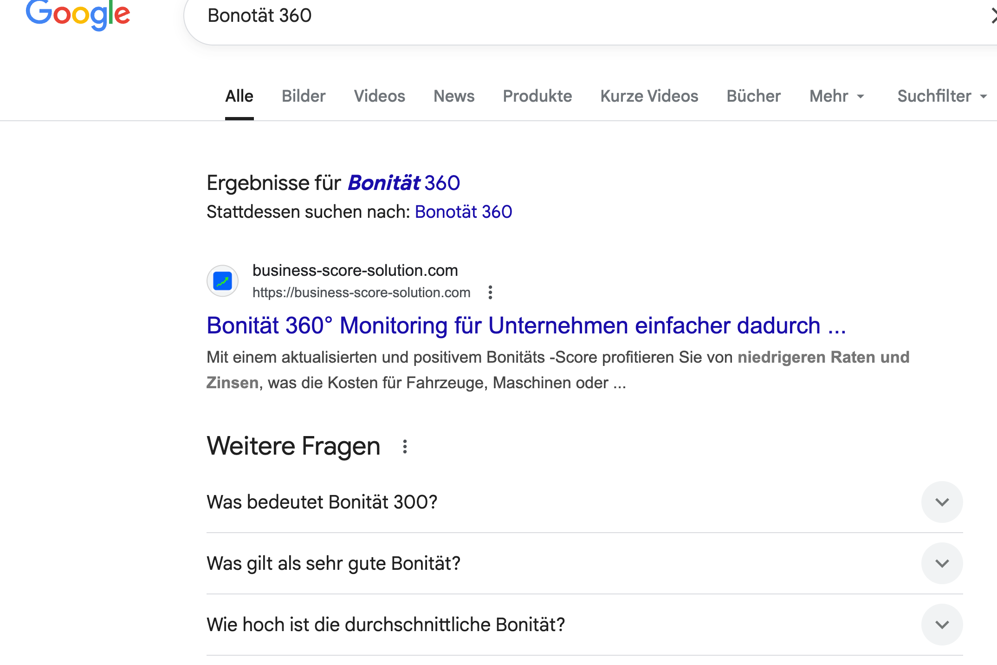Screen dimensions: 997x665
Task: Expand 'Was gilt als sehr gute Bonität?'
Action: 941,563
